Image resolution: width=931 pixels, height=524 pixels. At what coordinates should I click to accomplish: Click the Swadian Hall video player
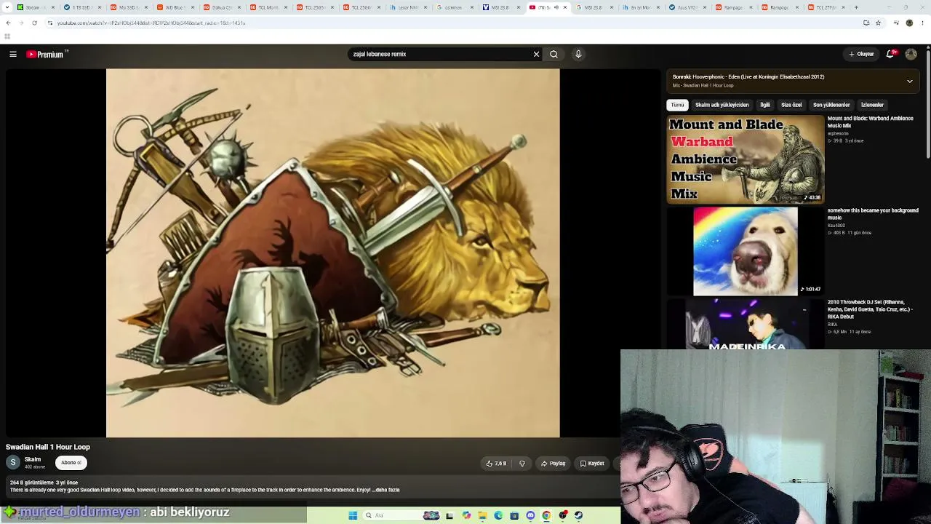click(333, 253)
